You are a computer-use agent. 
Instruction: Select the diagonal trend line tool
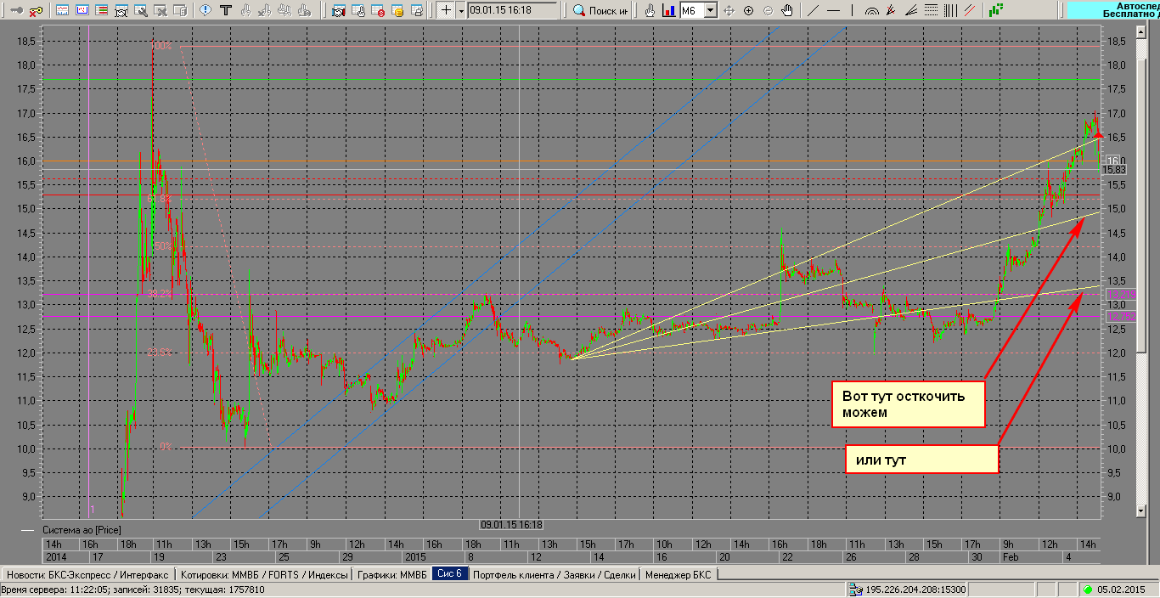[814, 11]
